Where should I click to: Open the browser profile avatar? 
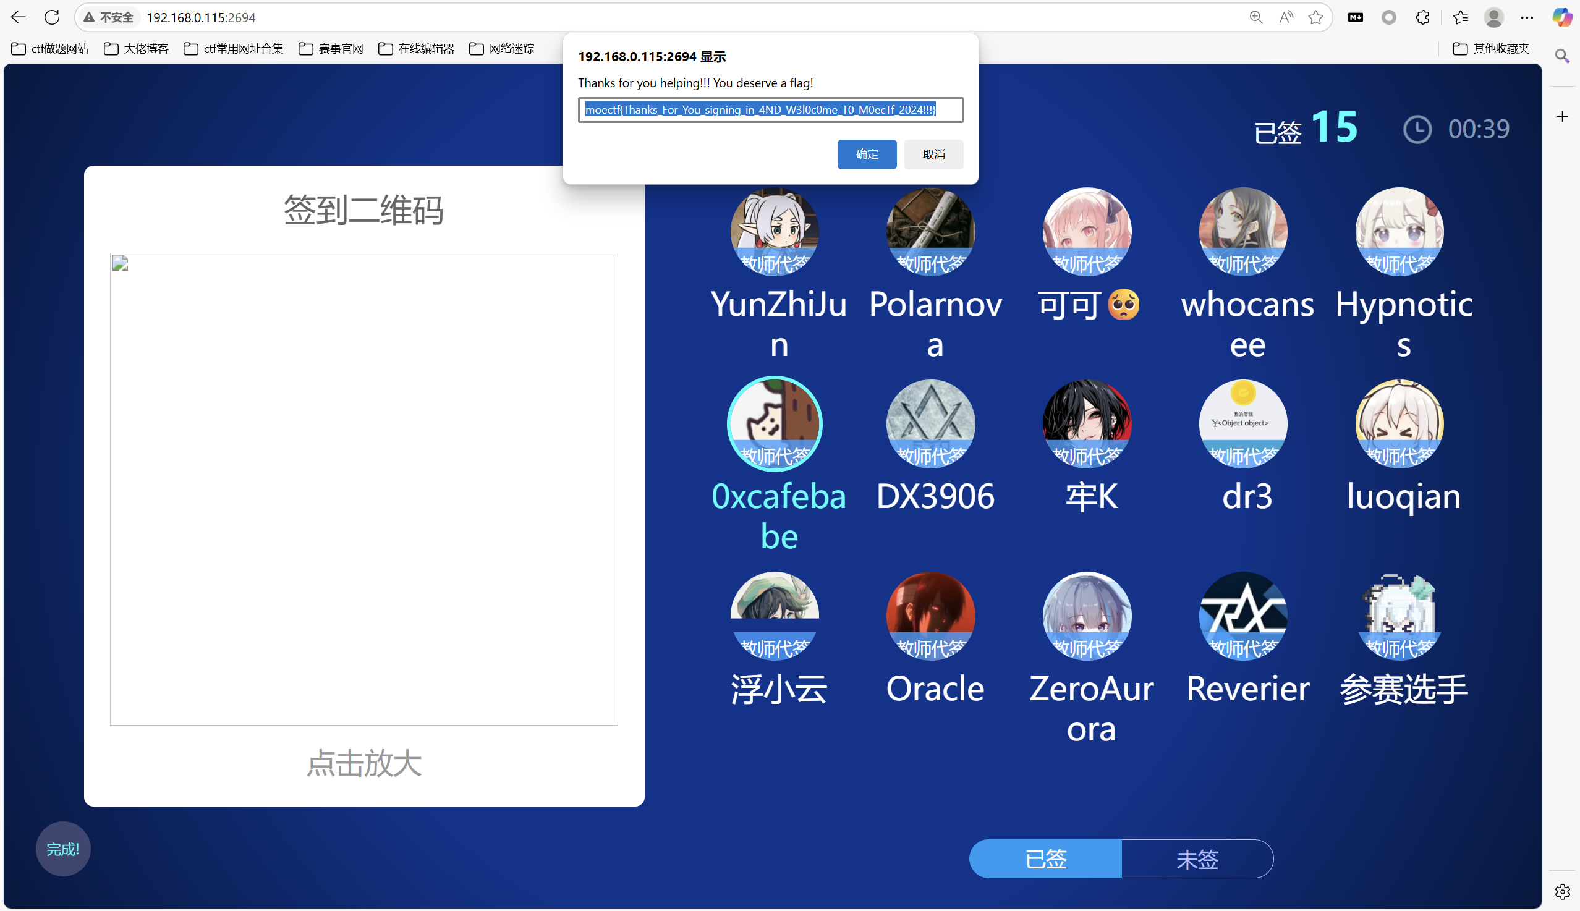(x=1493, y=17)
